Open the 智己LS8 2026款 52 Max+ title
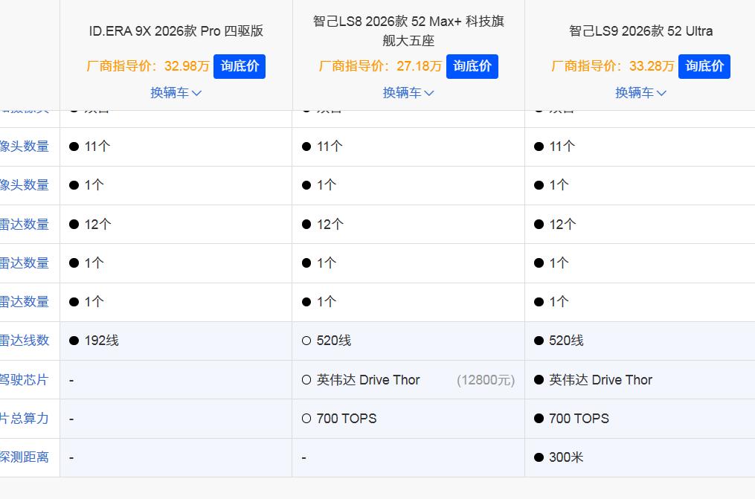The height and width of the screenshot is (499, 755). (408, 30)
